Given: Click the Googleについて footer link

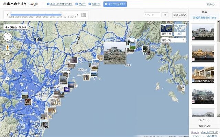Looking at the screenshot, I should point(210,132).
